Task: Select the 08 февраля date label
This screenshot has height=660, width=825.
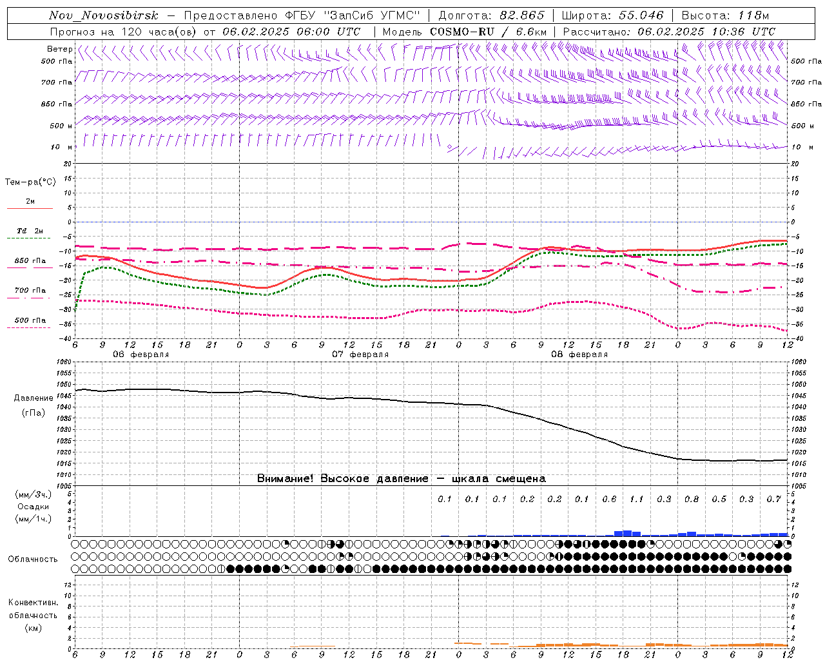Action: click(579, 354)
